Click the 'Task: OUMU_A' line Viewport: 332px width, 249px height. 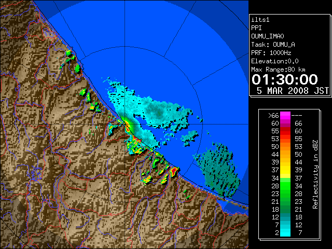coord(273,45)
